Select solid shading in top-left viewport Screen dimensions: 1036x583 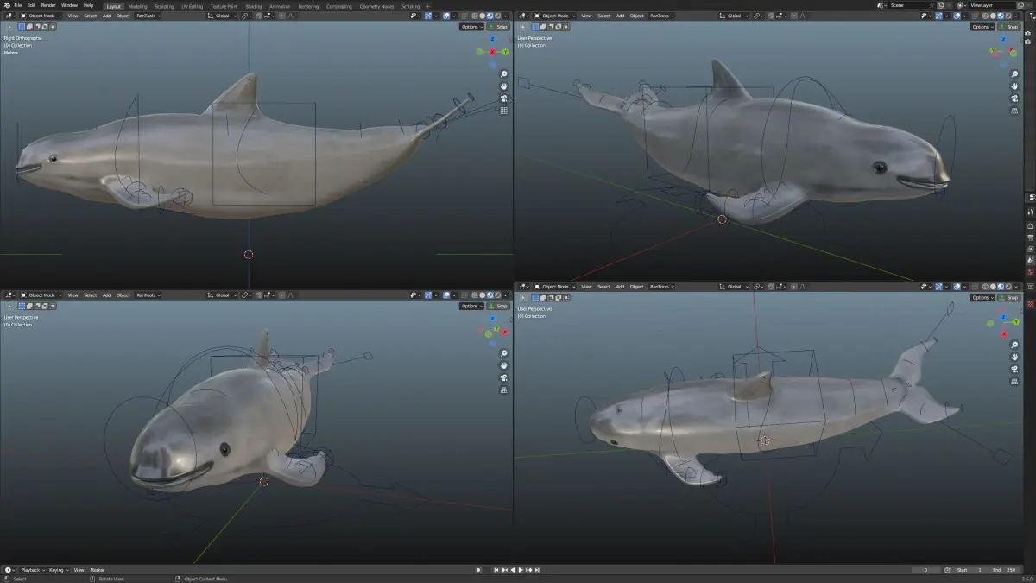point(482,16)
